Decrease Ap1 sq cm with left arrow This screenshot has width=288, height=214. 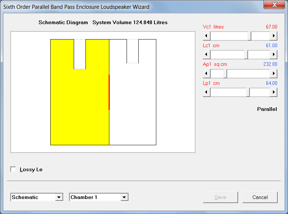(x=207, y=74)
